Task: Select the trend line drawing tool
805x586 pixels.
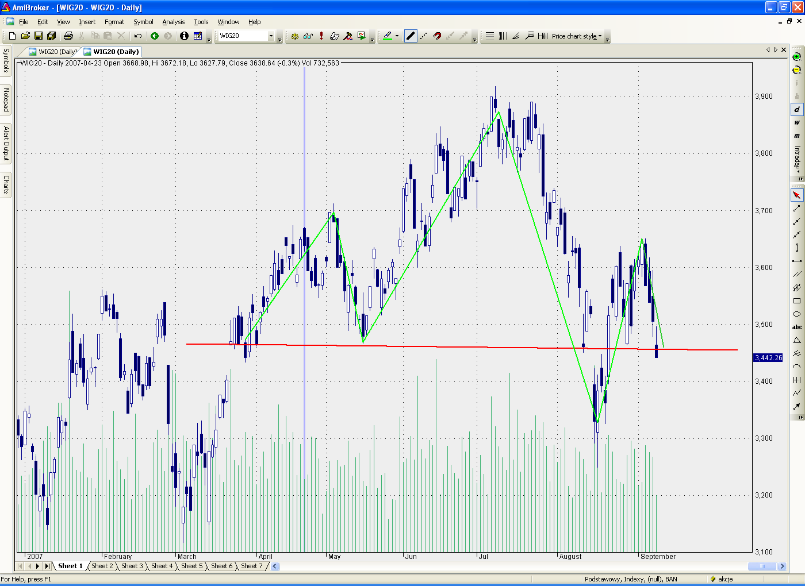Action: (797, 209)
